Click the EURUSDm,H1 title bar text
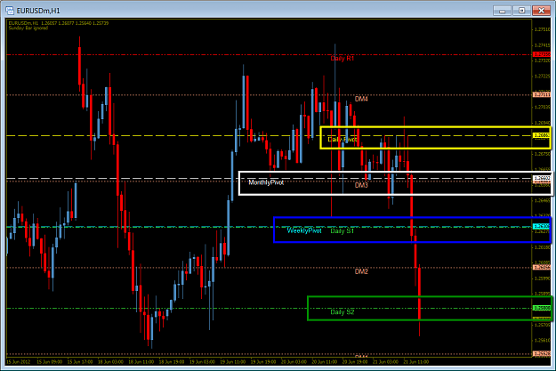The image size is (556, 371). (x=38, y=11)
